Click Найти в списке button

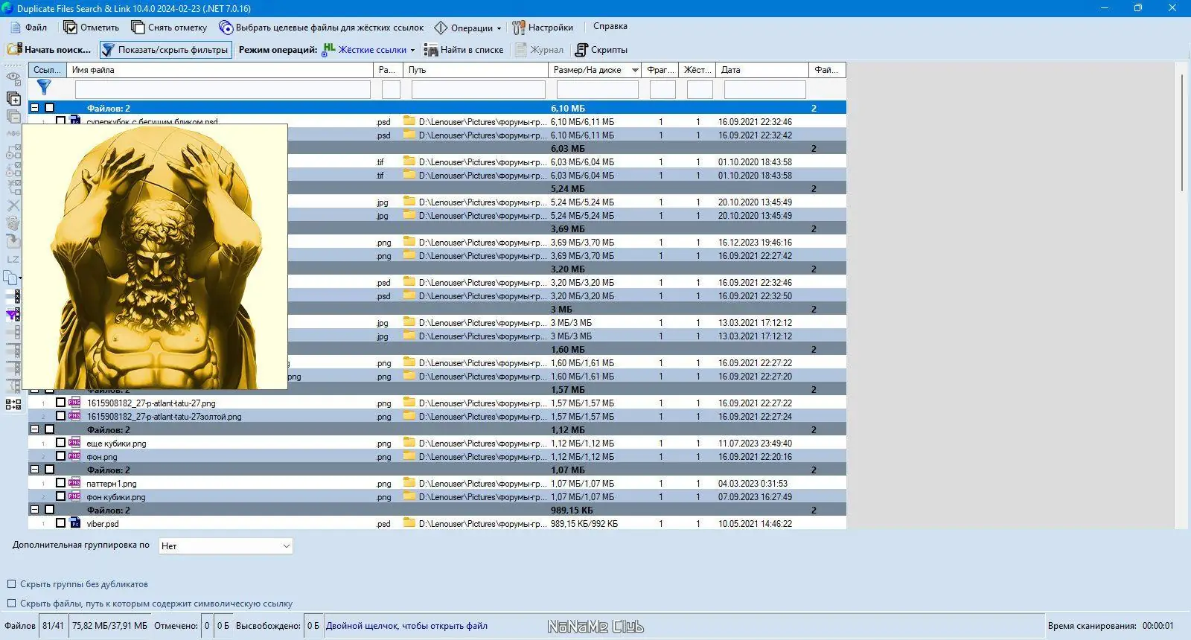[464, 50]
